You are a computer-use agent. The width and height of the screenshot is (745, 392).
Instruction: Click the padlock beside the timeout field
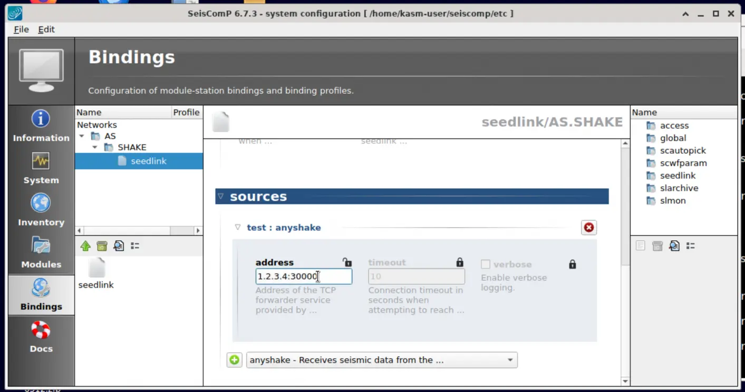460,262
